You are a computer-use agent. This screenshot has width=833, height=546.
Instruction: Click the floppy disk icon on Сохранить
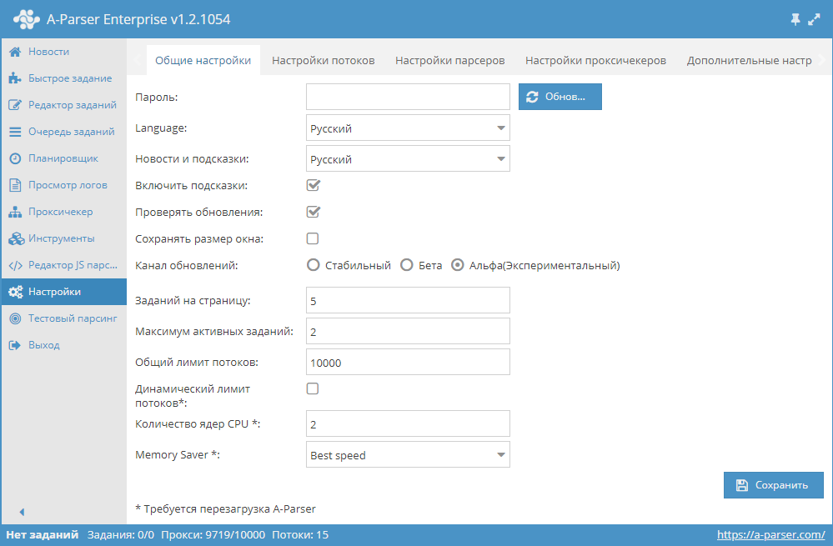point(741,485)
